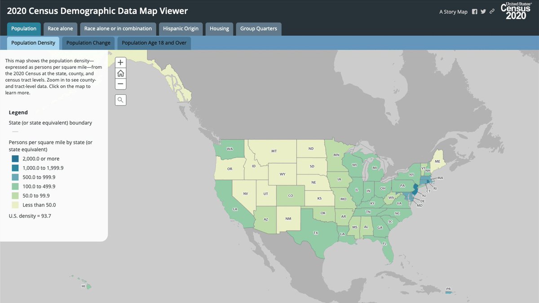Select the Hispanic Origin tab
Viewport: 539px width, 303px height.
[x=181, y=28]
